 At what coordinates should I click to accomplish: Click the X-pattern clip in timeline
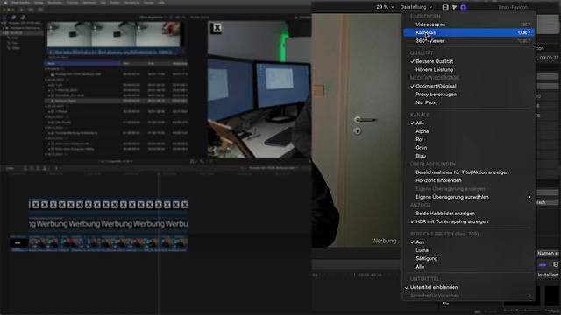click(x=109, y=205)
